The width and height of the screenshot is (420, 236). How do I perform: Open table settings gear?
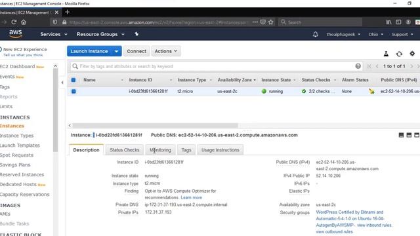tap(412, 54)
